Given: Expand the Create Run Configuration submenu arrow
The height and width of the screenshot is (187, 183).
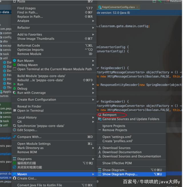Looking at the screenshot, I should (93, 100).
